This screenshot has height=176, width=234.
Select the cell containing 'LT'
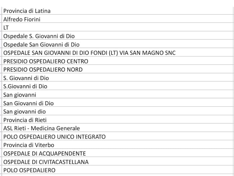(118, 28)
